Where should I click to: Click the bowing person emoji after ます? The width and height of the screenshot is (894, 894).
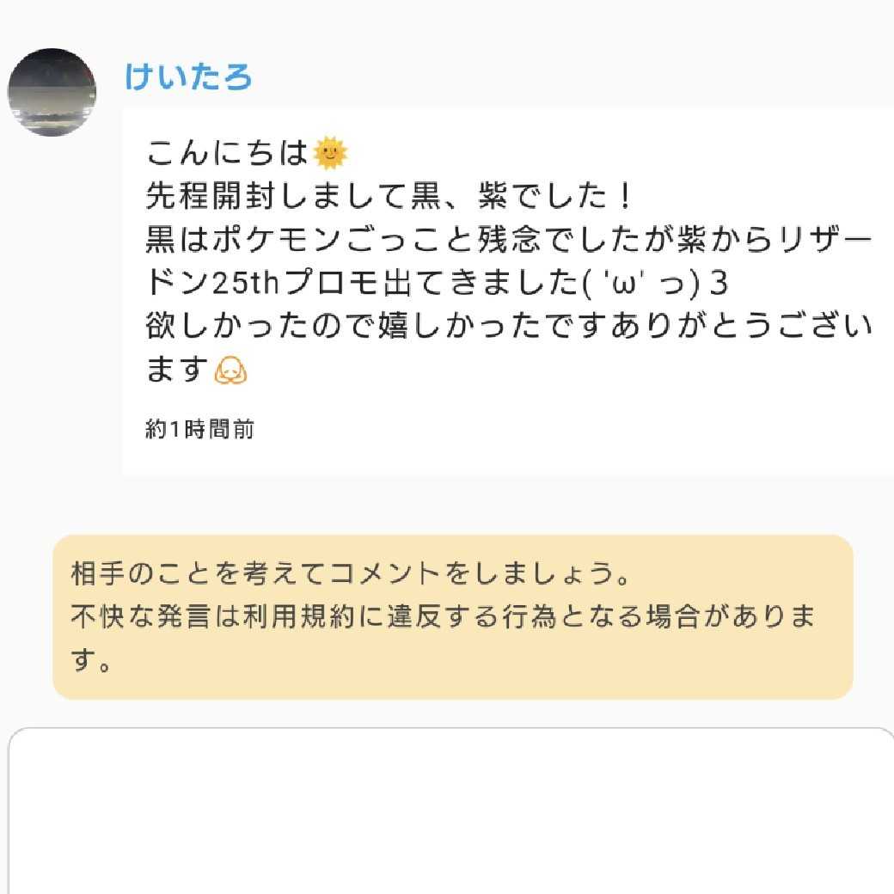pyautogui.click(x=230, y=370)
